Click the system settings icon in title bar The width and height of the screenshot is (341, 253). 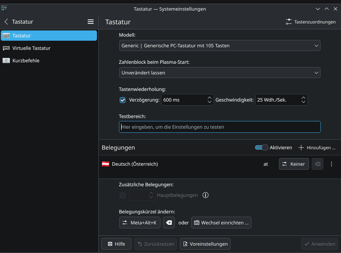4,8
